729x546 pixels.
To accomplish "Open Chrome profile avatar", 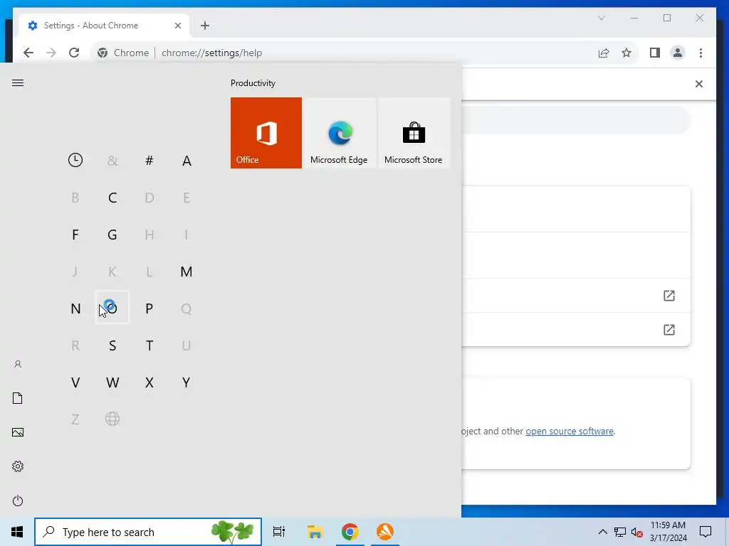I will [678, 53].
